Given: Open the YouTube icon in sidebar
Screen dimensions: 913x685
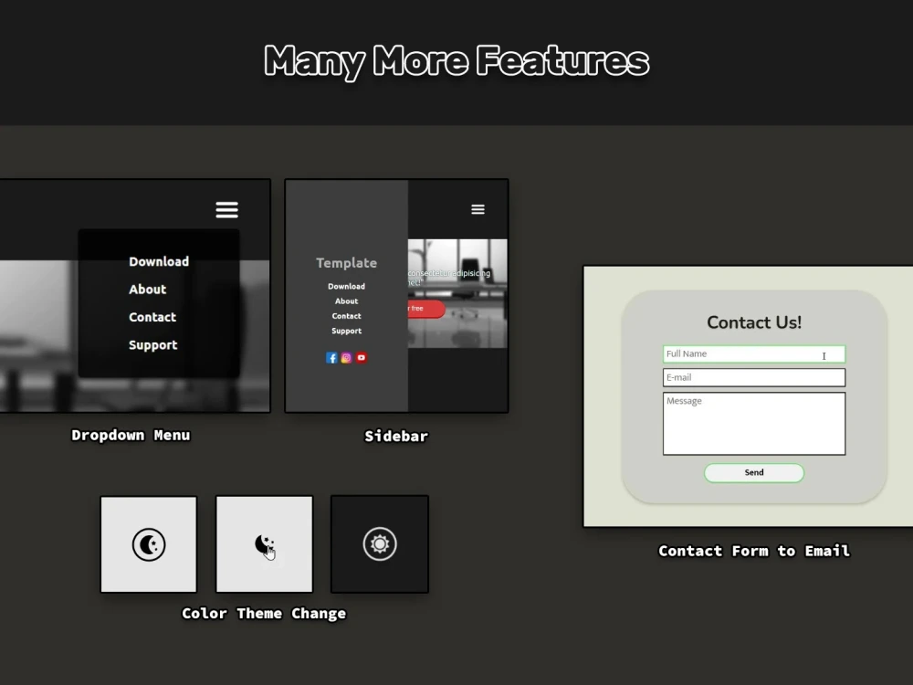Looking at the screenshot, I should tap(361, 358).
